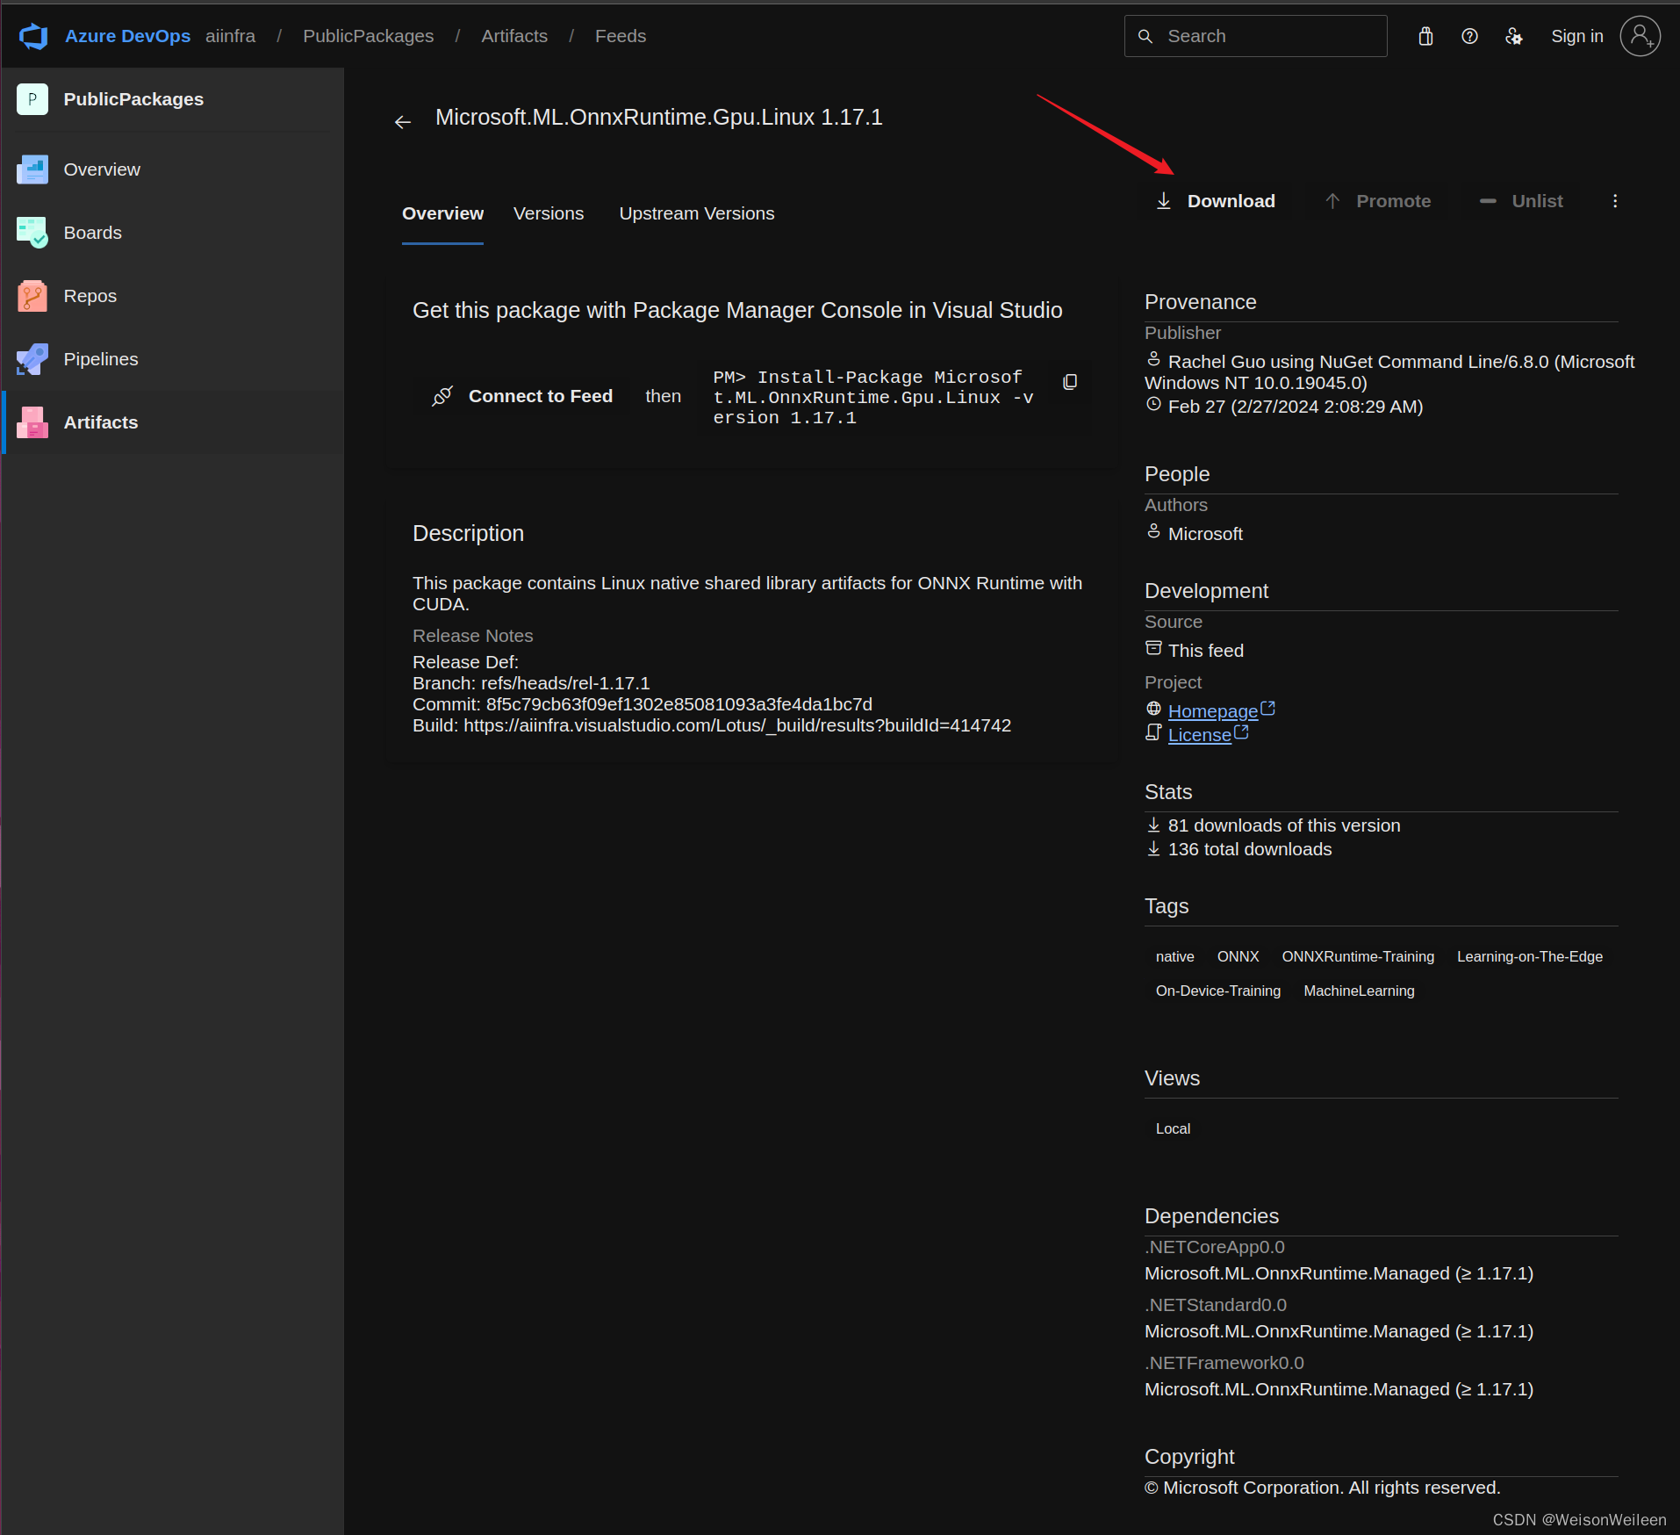This screenshot has width=1680, height=1535.
Task: Open the User settings icon
Action: click(x=1513, y=36)
